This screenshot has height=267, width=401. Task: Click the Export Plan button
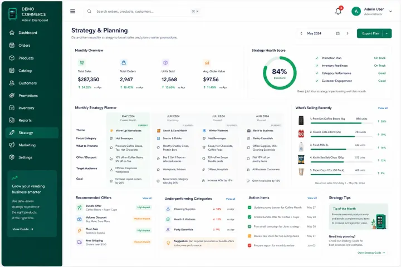(370, 33)
